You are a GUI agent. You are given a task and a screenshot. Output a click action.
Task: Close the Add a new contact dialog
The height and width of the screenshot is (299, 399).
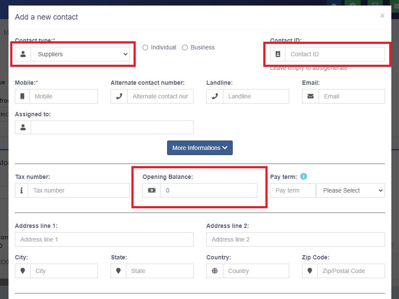(382, 16)
